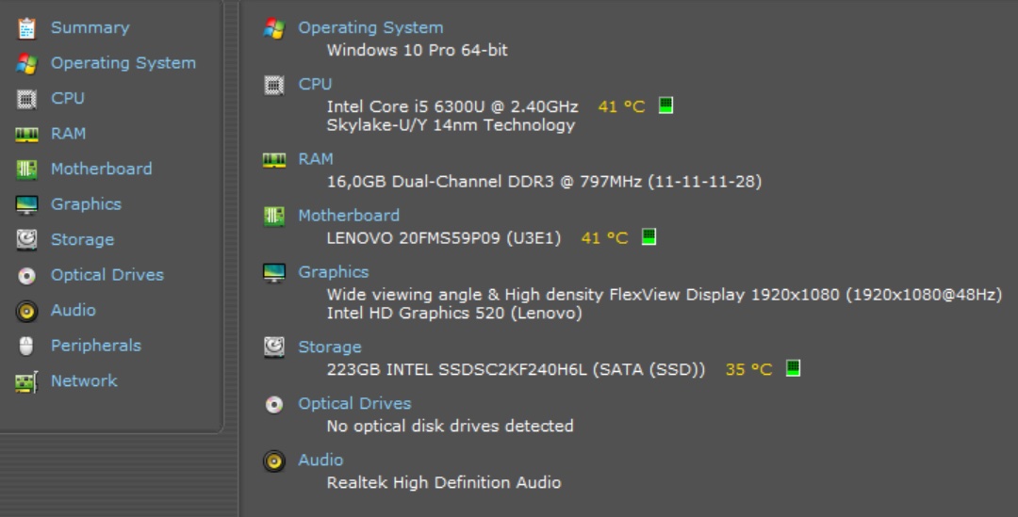This screenshot has height=517, width=1018.
Task: Click the RAM stick icon in sidebar
Action: click(x=26, y=135)
